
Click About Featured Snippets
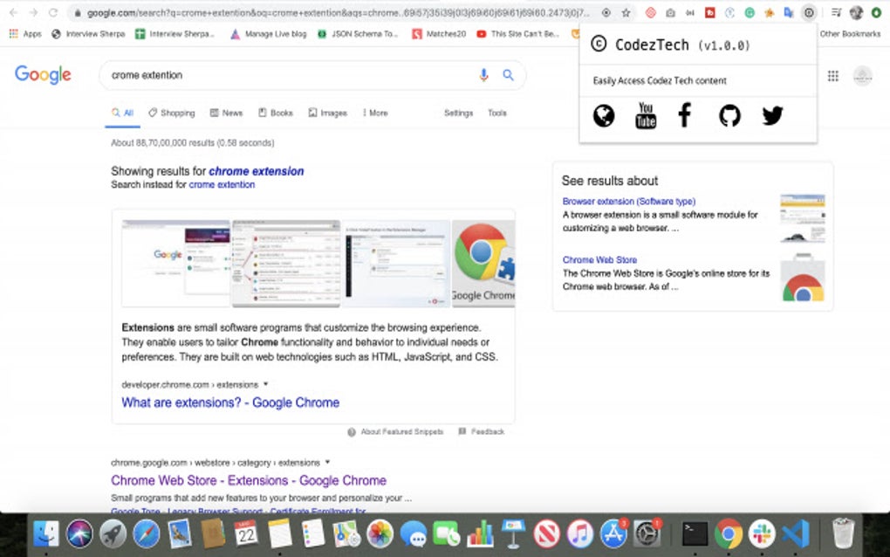[x=395, y=432]
